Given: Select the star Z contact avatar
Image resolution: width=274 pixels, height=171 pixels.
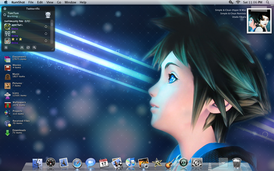Looking at the screenshot, I should tap(7, 41).
